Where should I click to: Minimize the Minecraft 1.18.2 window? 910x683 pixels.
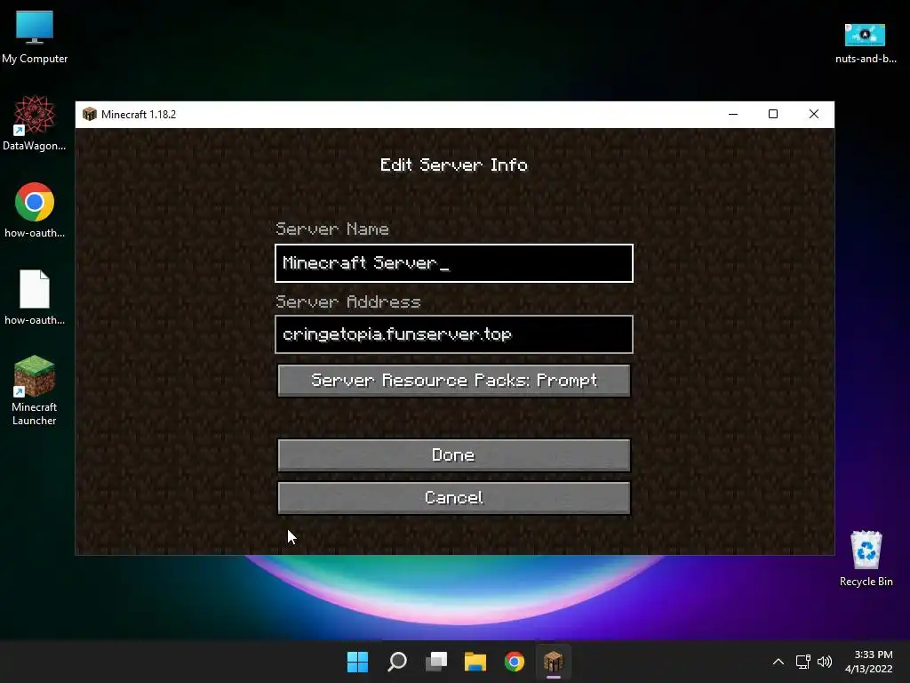tap(733, 115)
